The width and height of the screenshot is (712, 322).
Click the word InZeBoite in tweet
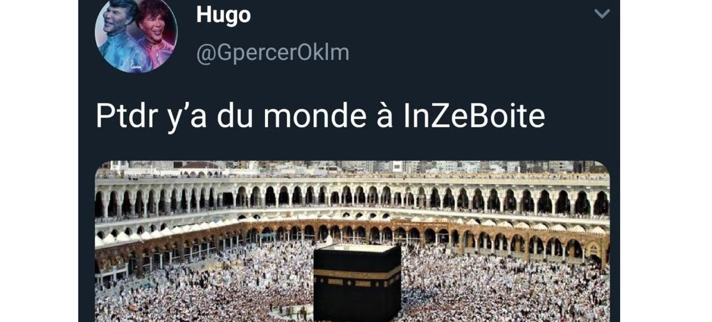point(471,115)
